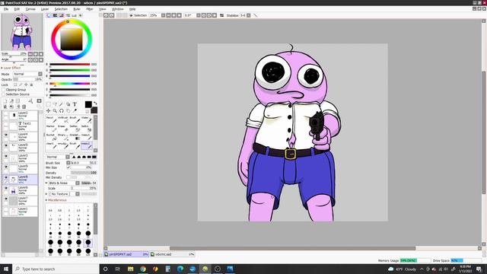Open Chrome from the taskbar

pyautogui.click(x=143, y=269)
